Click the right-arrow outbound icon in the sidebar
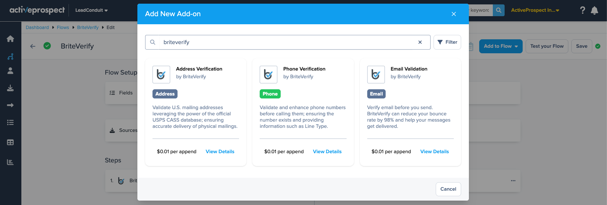607x205 pixels. click(x=10, y=105)
